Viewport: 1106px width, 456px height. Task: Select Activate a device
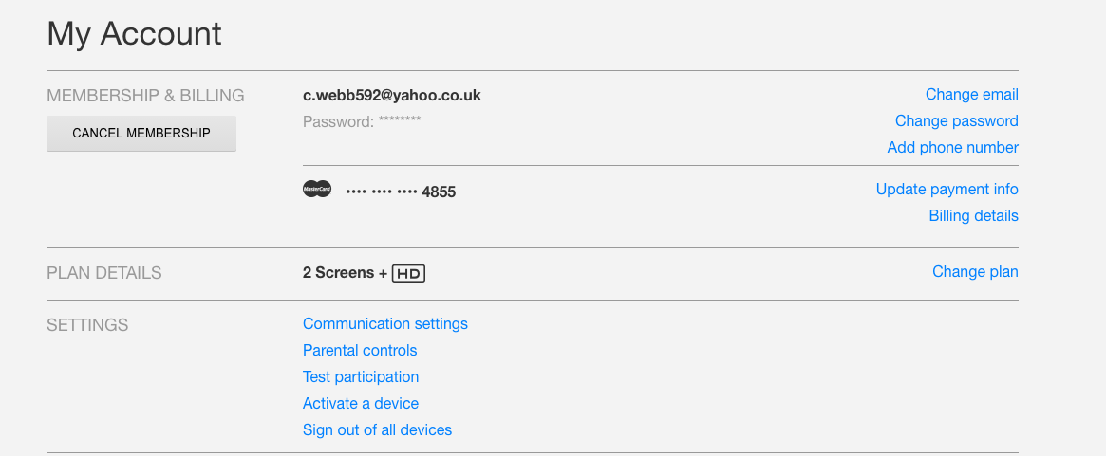[x=361, y=404]
